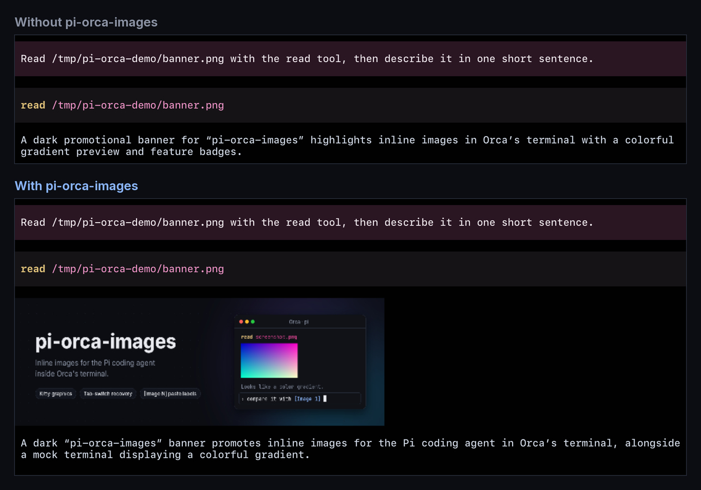Click the prompt line under "Without pi-orca-images"

point(350,59)
